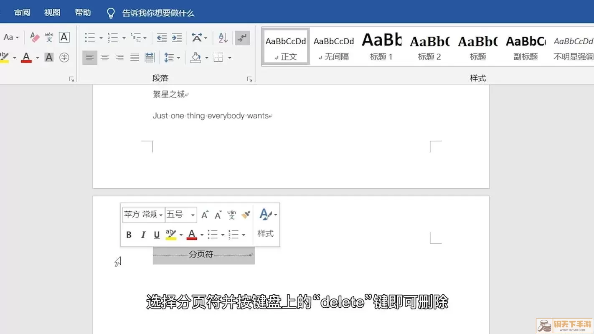Toggle show/hide paragraph marks in the ribbon
The height and width of the screenshot is (334, 594).
click(242, 38)
